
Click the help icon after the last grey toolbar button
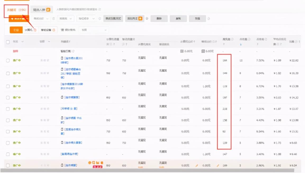pos(209,19)
